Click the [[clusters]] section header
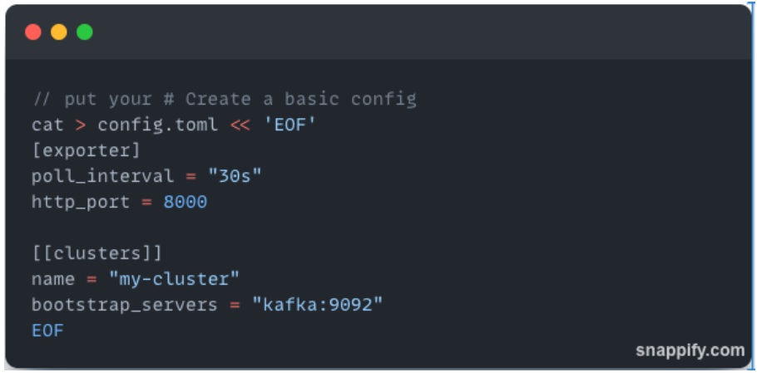757x377 pixels. [x=96, y=253]
